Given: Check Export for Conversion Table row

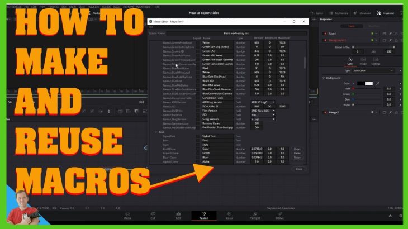Looking at the screenshot, I should pyautogui.click(x=198, y=98).
